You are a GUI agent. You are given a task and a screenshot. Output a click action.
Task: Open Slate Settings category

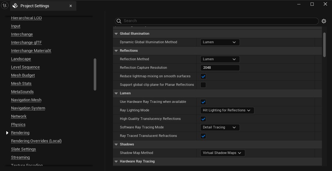23,149
